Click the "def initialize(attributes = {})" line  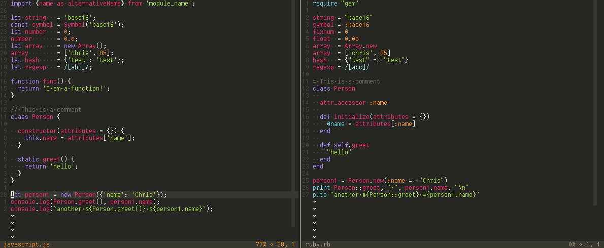375,117
